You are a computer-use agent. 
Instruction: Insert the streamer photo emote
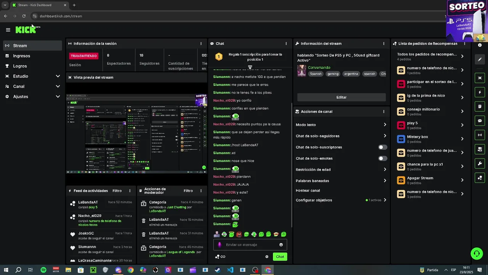[217, 234]
